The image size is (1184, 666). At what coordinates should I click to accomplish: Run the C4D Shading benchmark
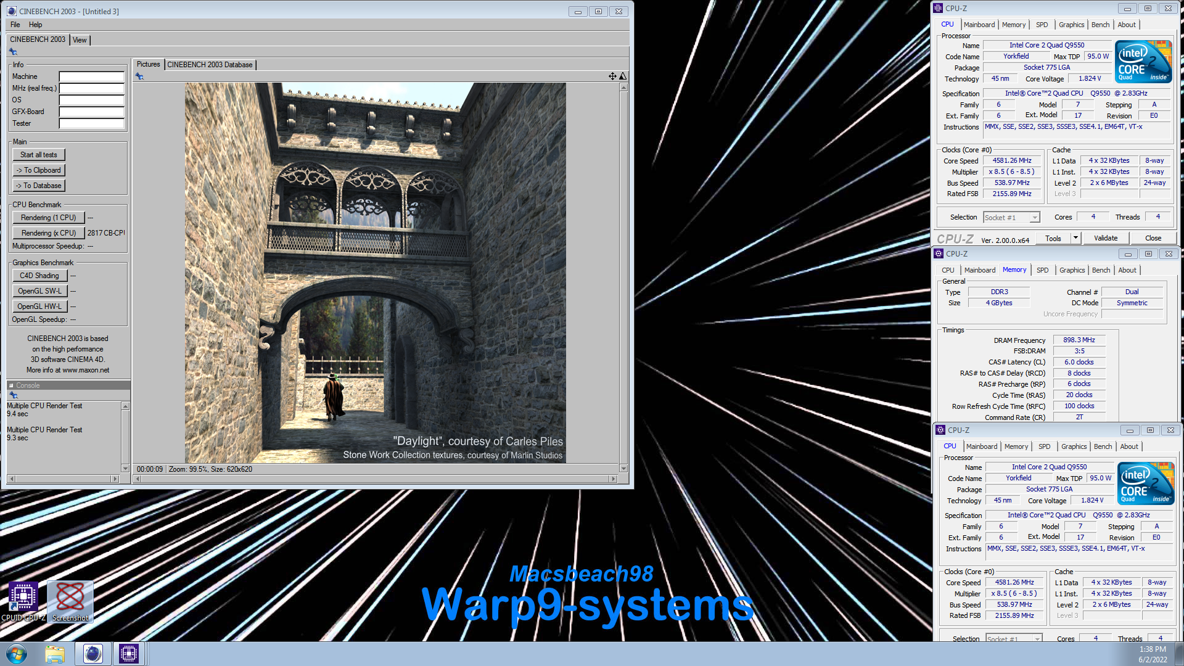39,276
